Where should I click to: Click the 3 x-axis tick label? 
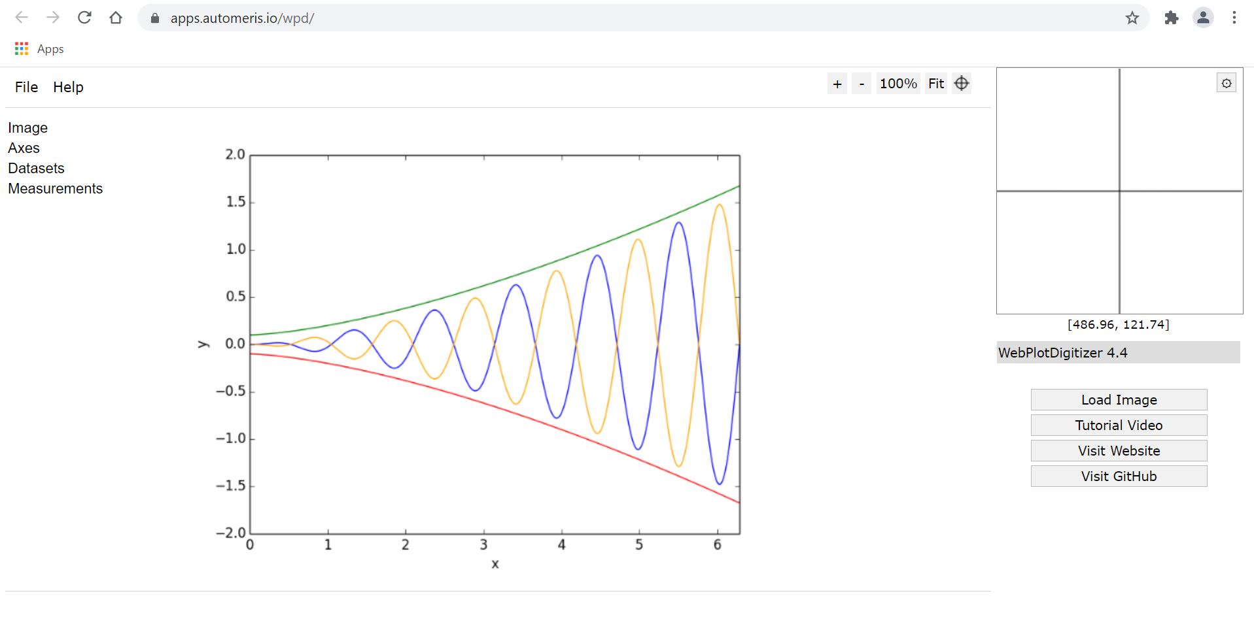[483, 544]
